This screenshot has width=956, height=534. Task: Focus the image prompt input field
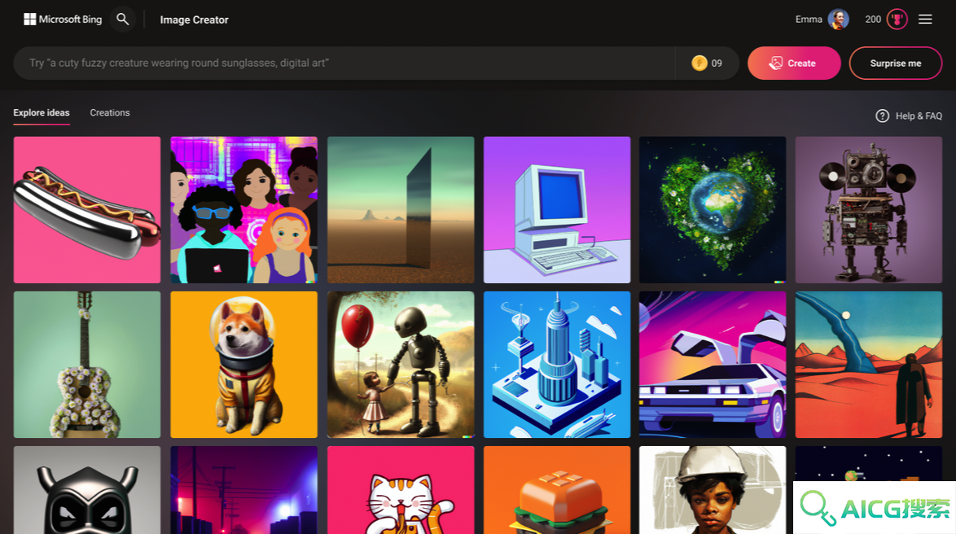pos(344,63)
